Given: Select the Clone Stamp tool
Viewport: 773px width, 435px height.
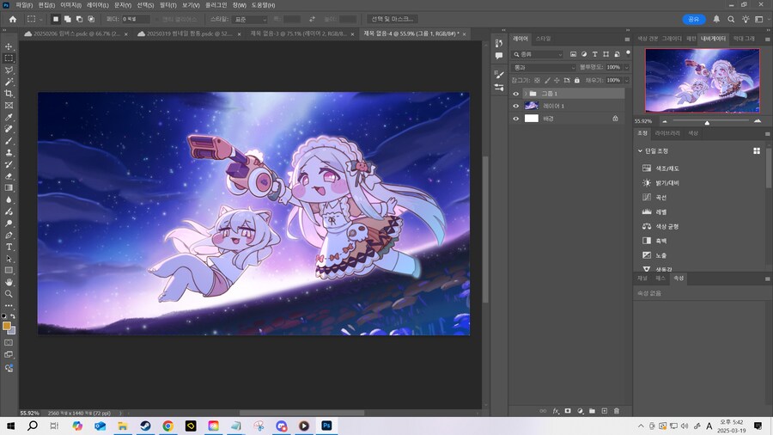Looking at the screenshot, I should pos(9,153).
